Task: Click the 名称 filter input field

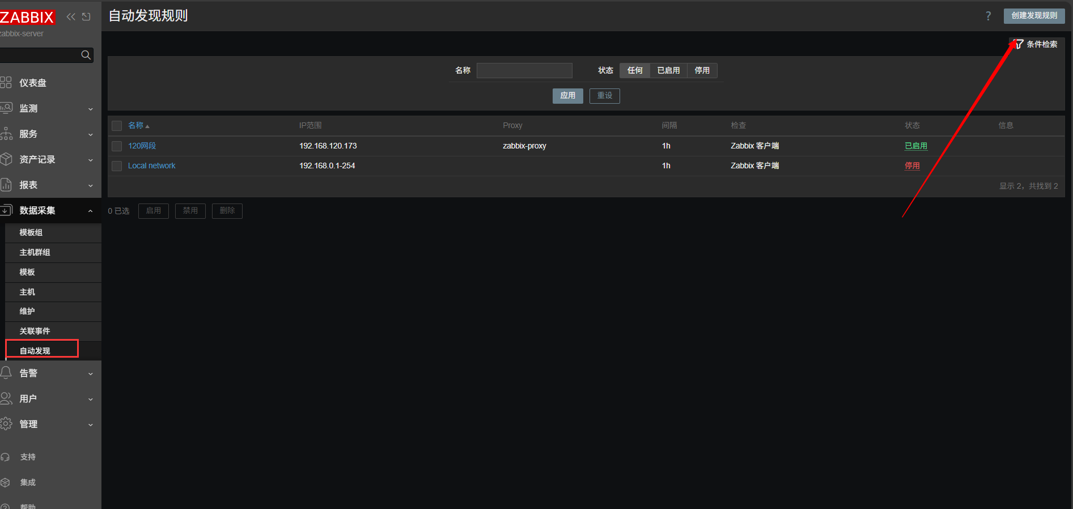Action: tap(524, 70)
